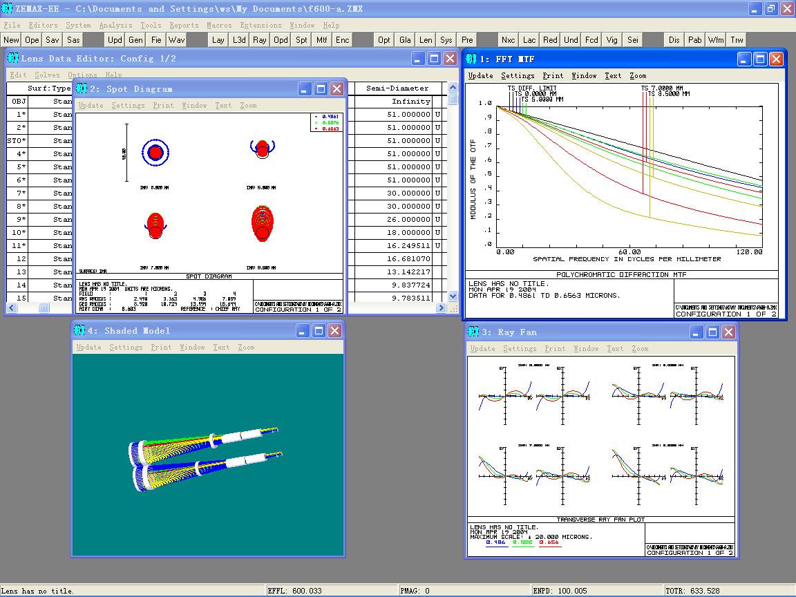Image resolution: width=796 pixels, height=597 pixels.
Task: Click the Lens Data Editor horizontal scroll-left arrow
Action: (x=12, y=307)
